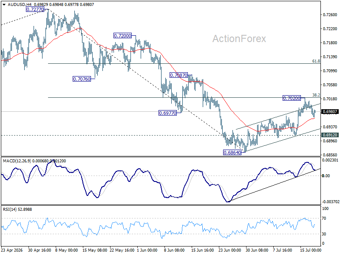Click the 8 May 00:00 date label
Screen dimensions: 340x255
(x=67, y=250)
